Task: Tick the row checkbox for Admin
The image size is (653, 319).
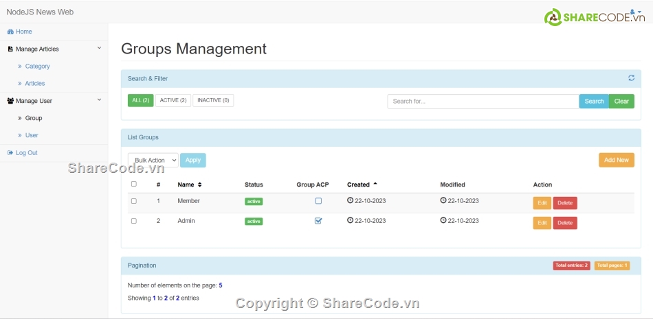Action: [134, 221]
